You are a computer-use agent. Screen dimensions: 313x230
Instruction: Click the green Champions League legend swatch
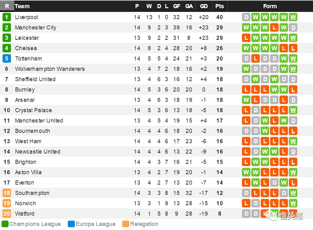point(5,224)
